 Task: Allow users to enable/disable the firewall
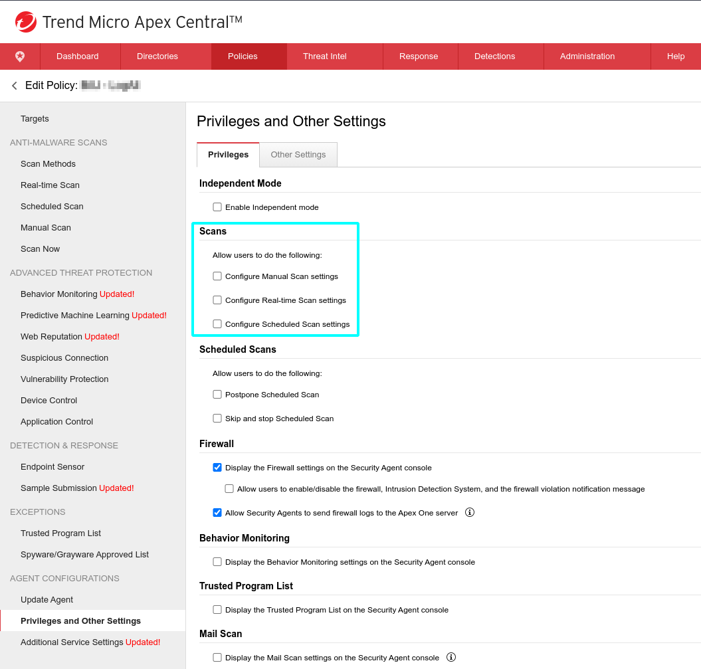point(229,489)
